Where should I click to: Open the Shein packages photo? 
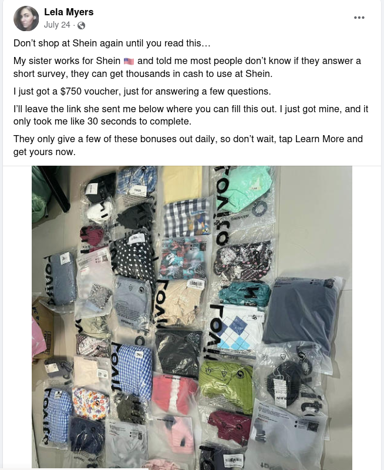click(x=192, y=318)
